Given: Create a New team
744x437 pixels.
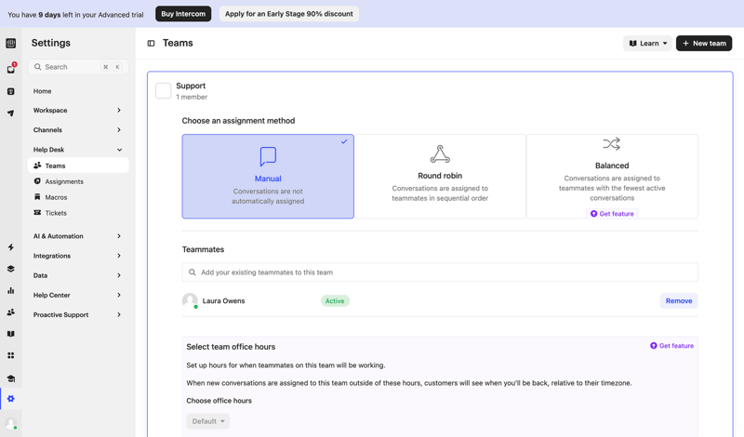Looking at the screenshot, I should tap(704, 43).
